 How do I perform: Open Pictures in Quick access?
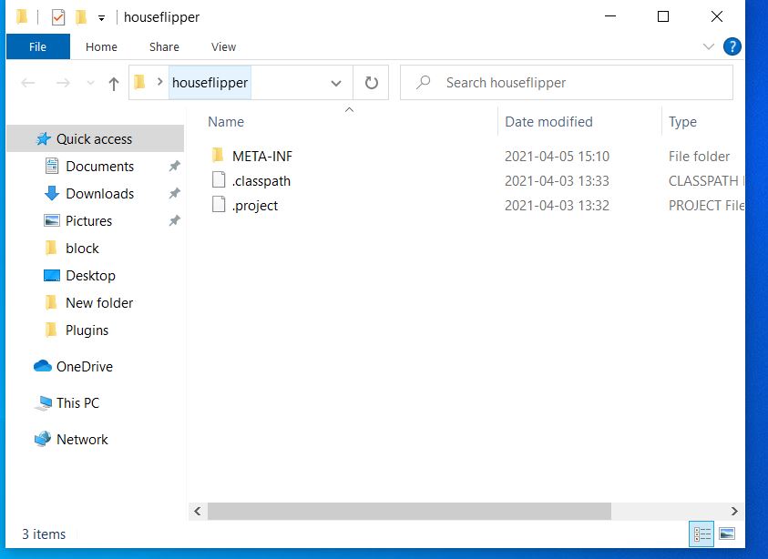(x=88, y=221)
